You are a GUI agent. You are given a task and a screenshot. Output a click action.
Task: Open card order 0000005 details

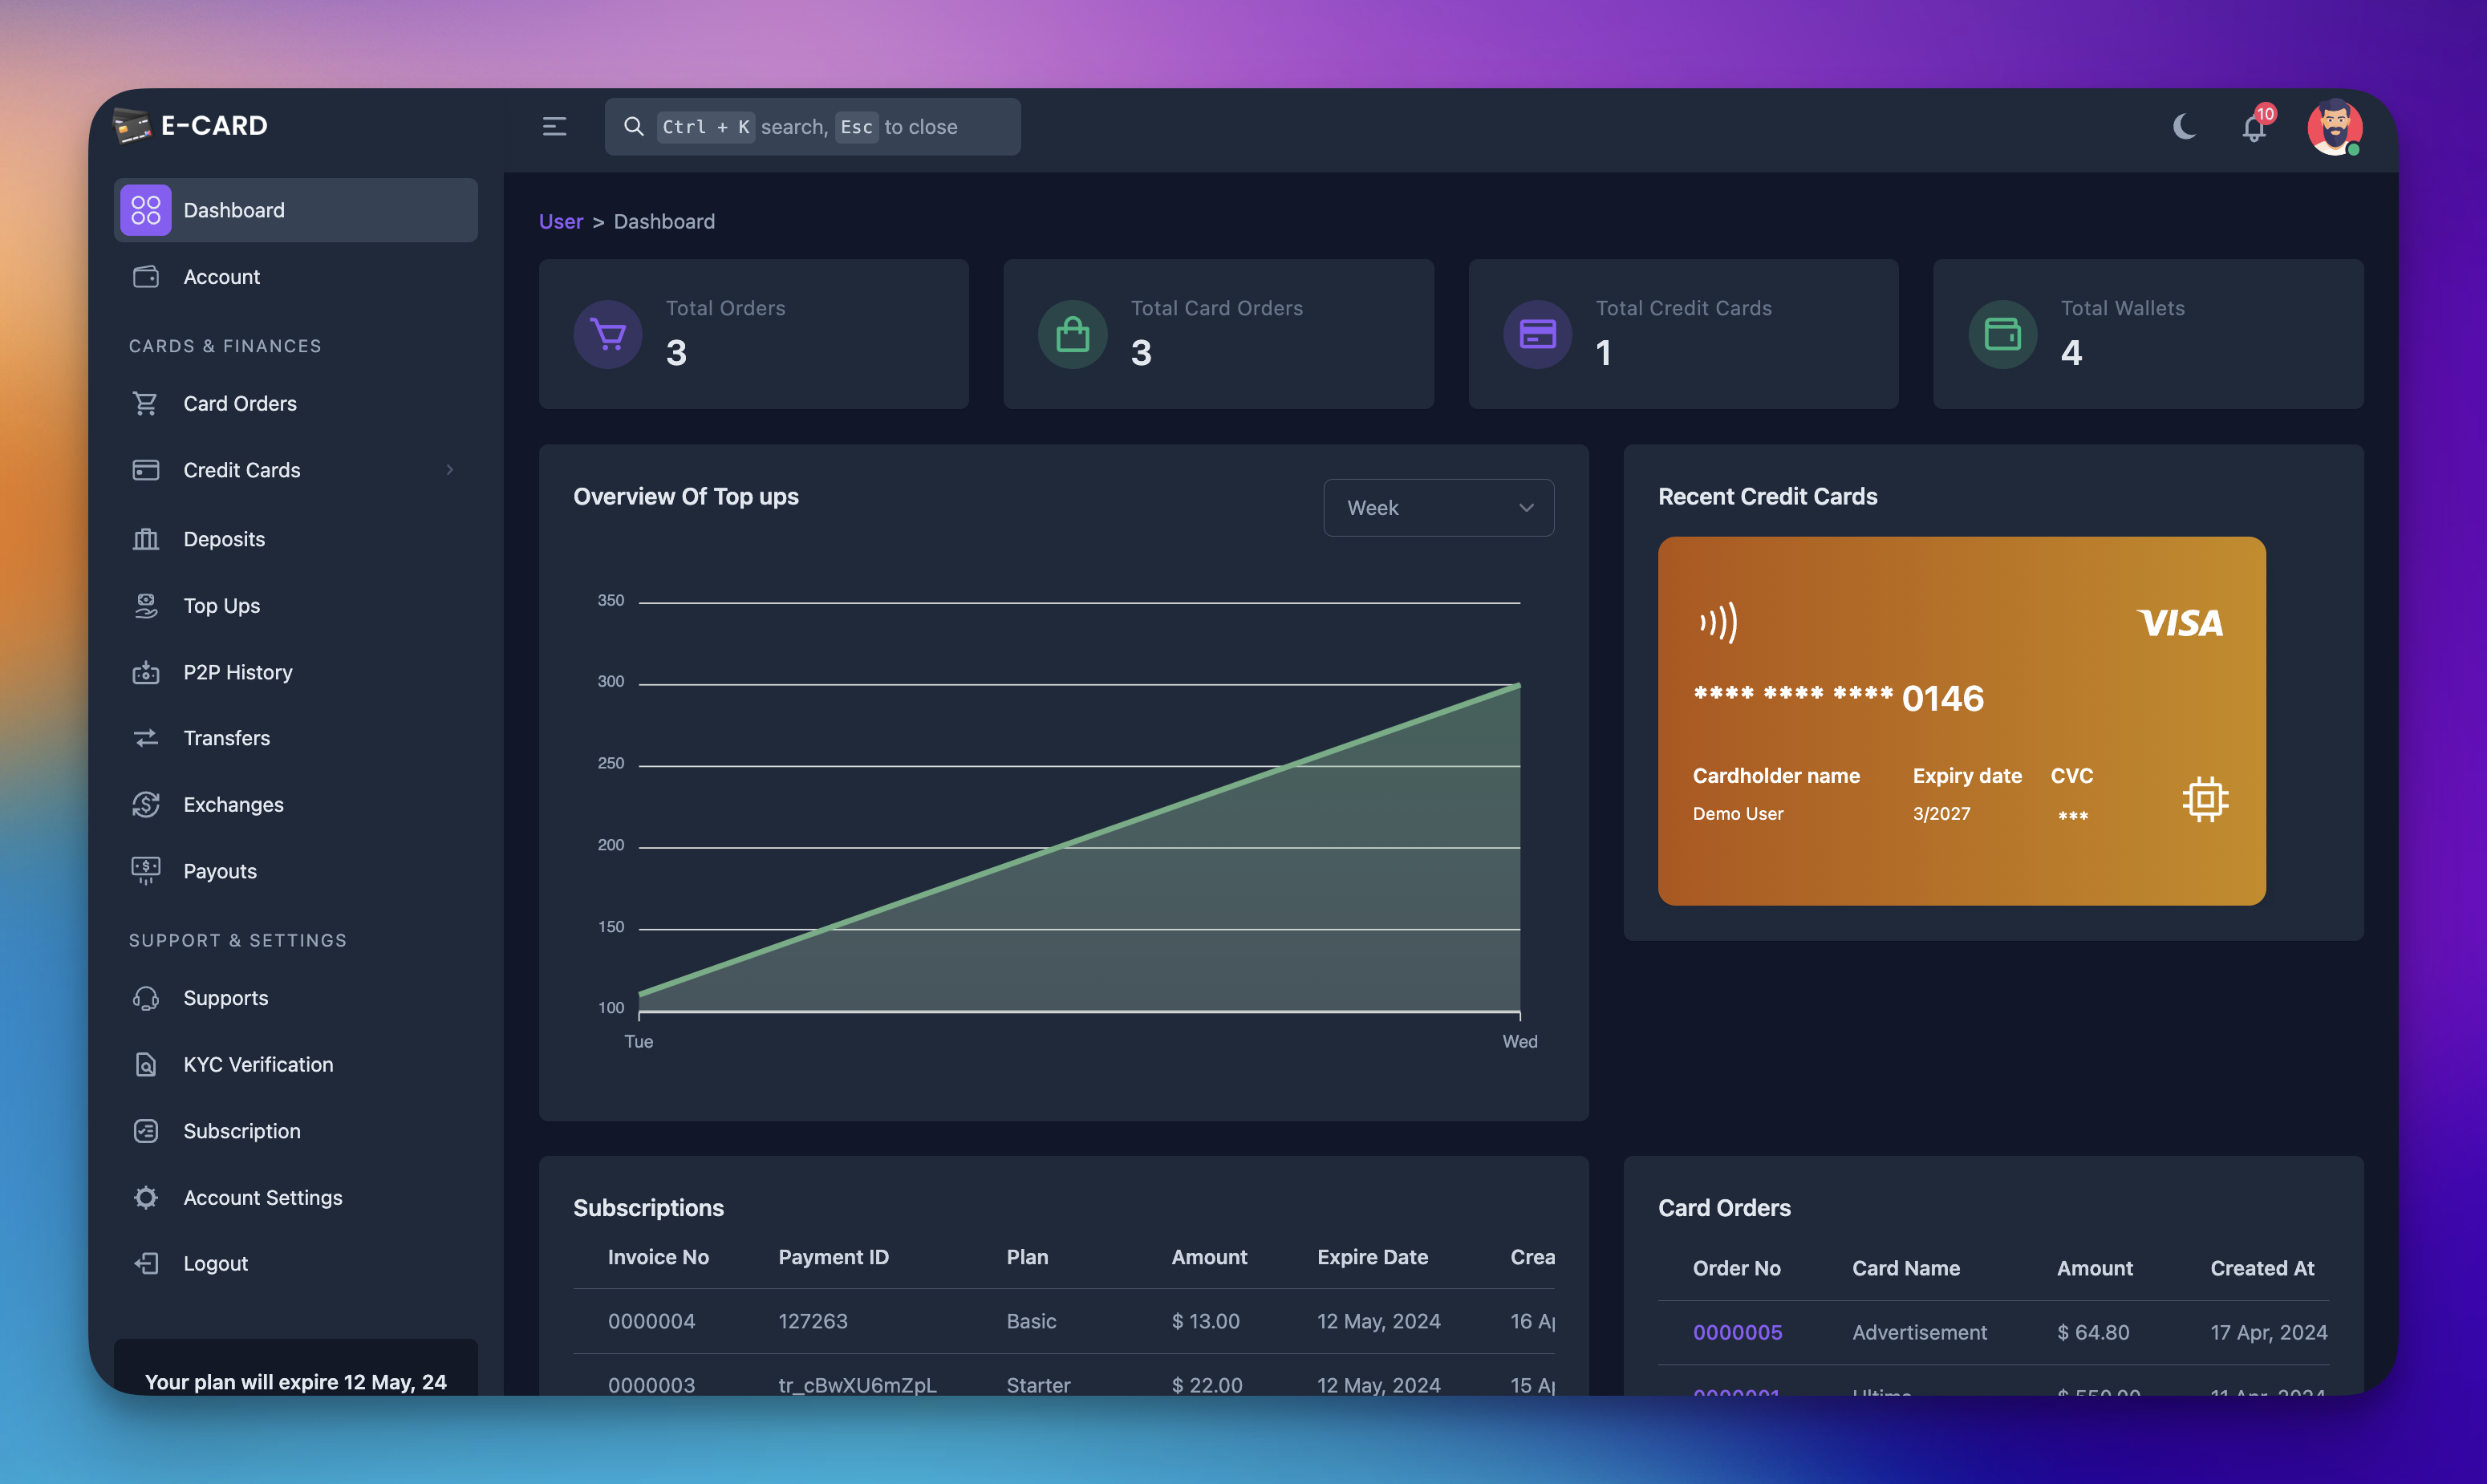(1737, 1332)
